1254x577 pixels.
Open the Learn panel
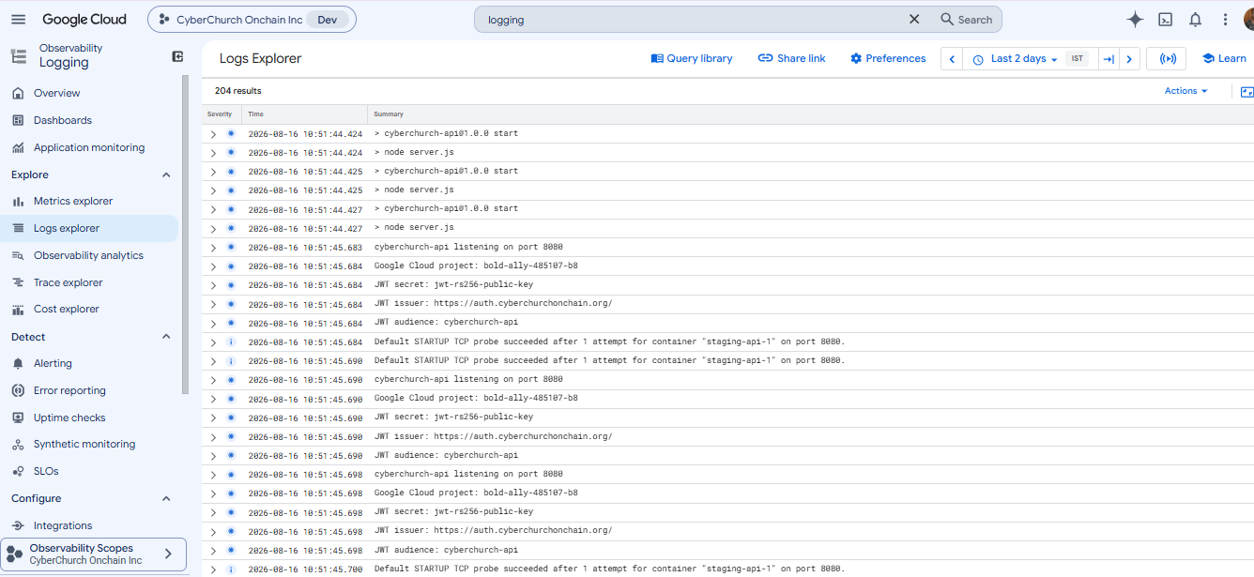coord(1224,58)
